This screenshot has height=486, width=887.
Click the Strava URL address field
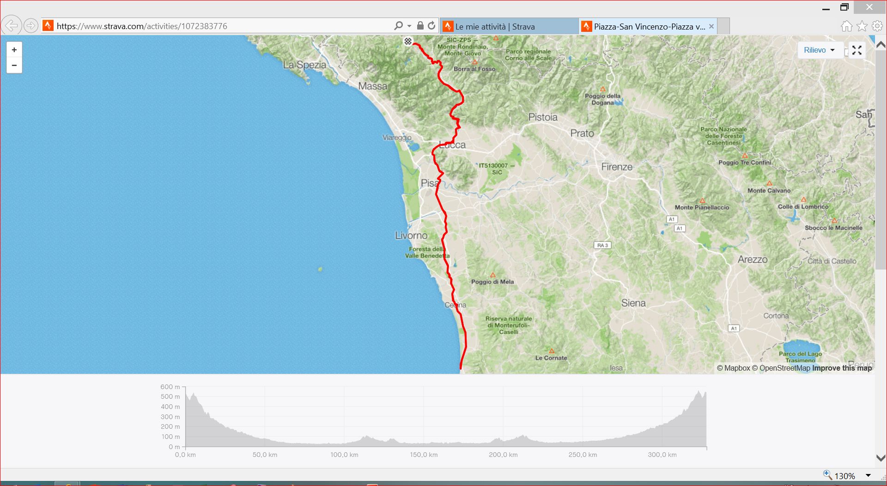222,26
